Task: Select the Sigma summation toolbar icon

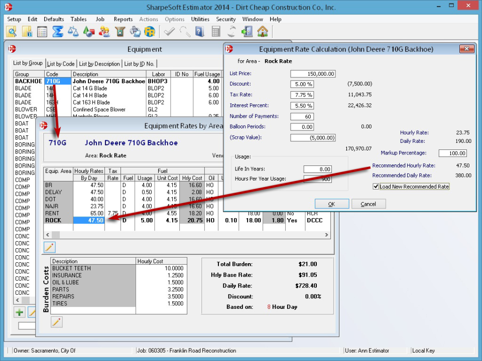Action: click(x=58, y=31)
